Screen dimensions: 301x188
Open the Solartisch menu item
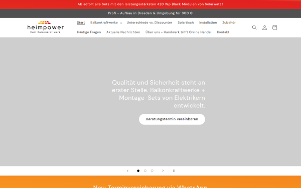[x=186, y=23]
